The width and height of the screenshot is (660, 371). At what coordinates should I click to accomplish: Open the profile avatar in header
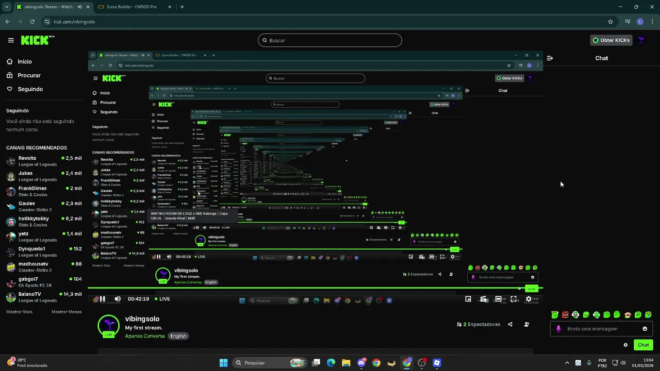pyautogui.click(x=641, y=40)
